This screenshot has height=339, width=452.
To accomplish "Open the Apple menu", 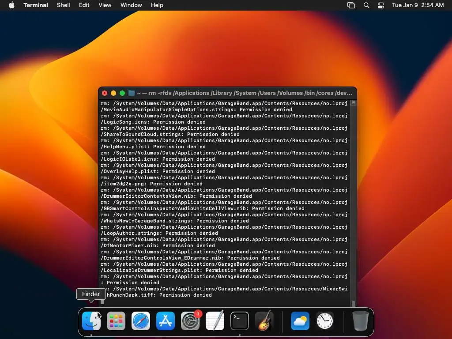I will click(11, 5).
